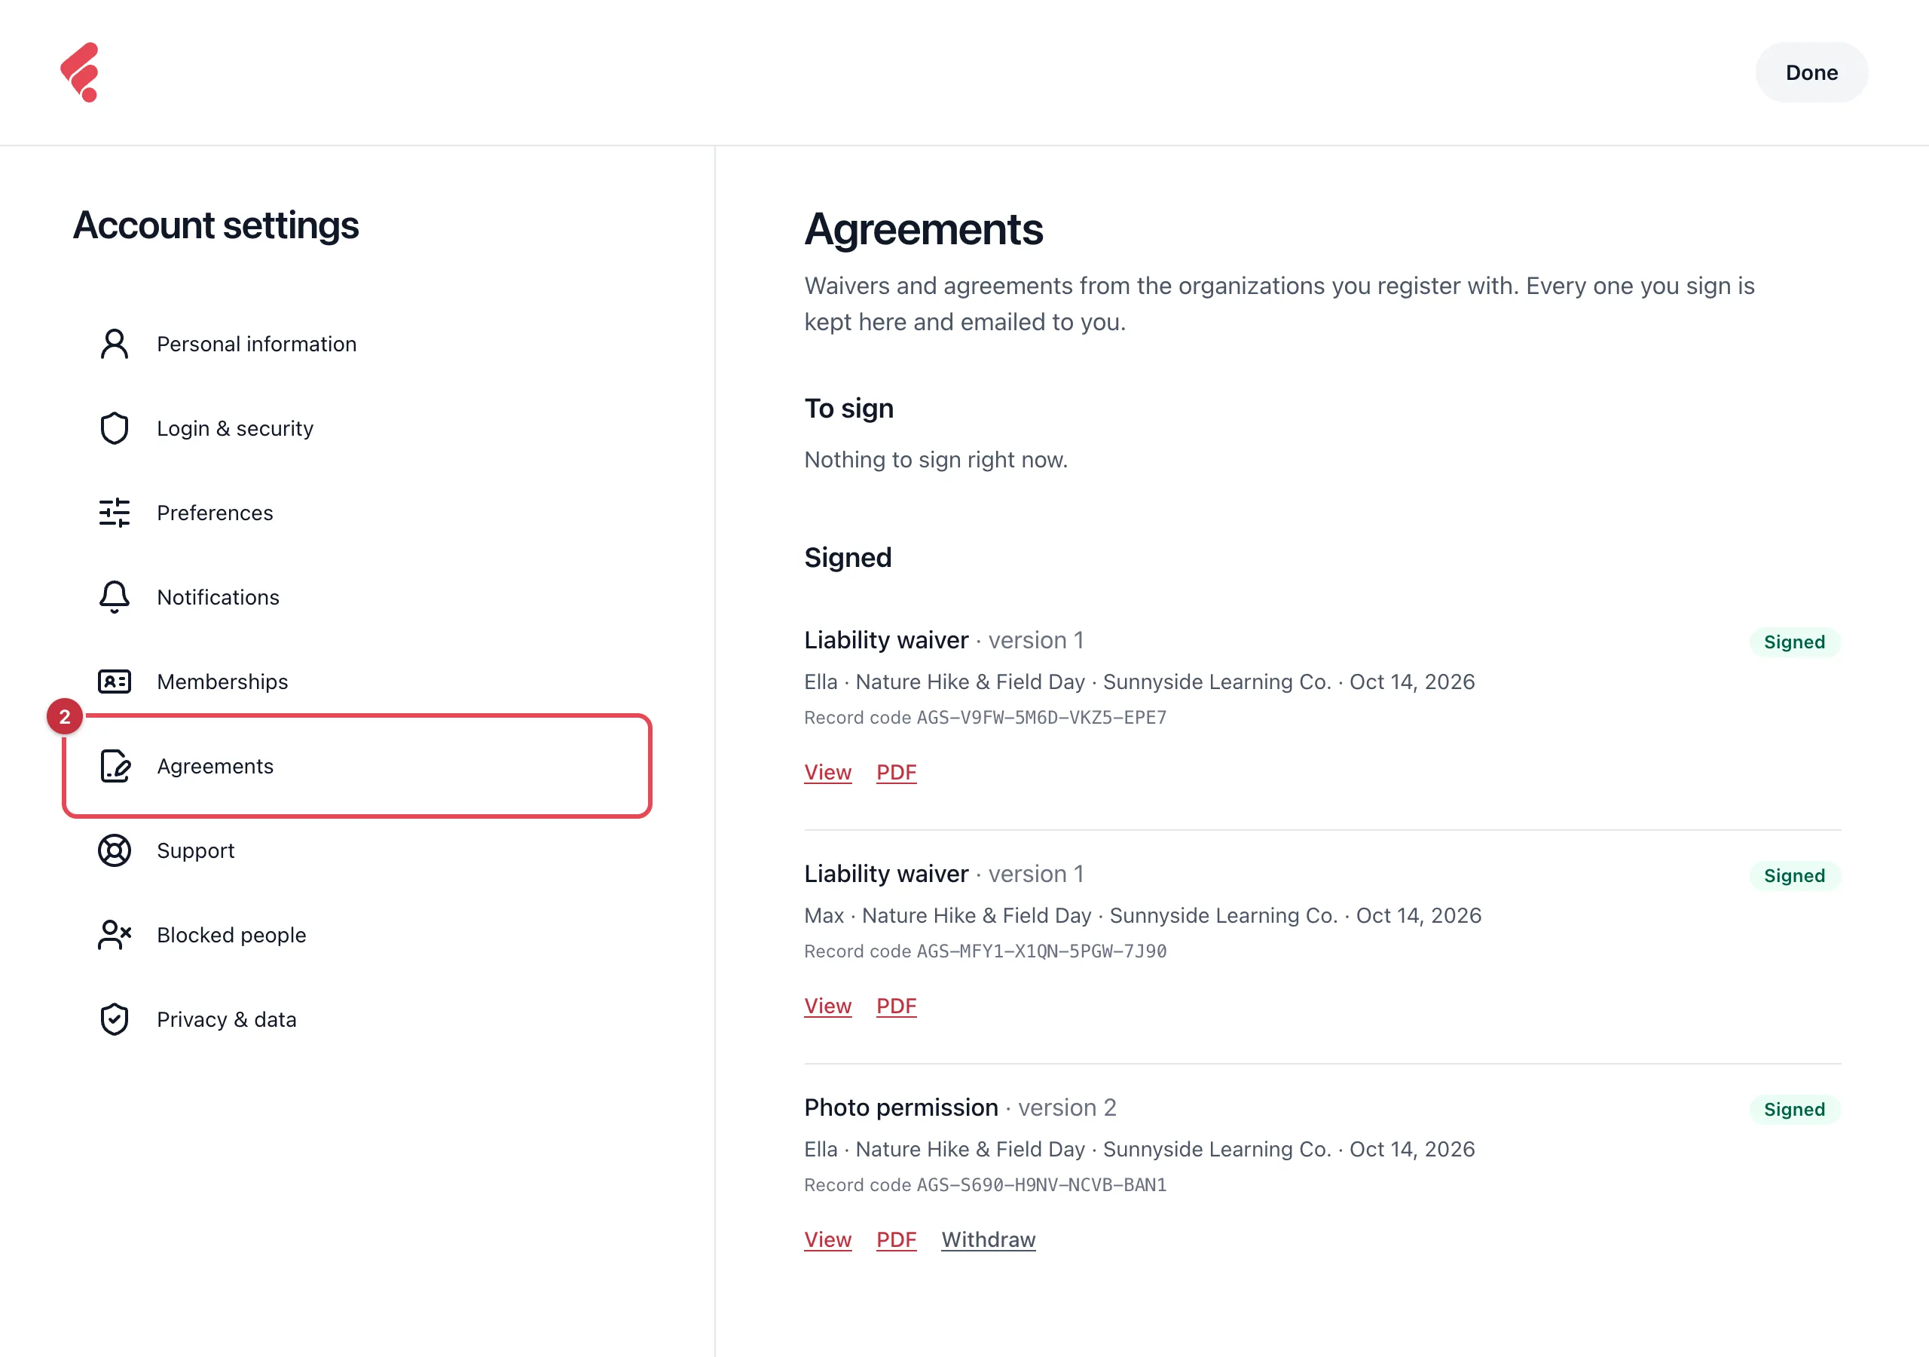Download PDF of Ella's Liability waiver
Viewport: 1929px width, 1357px height.
click(x=897, y=772)
